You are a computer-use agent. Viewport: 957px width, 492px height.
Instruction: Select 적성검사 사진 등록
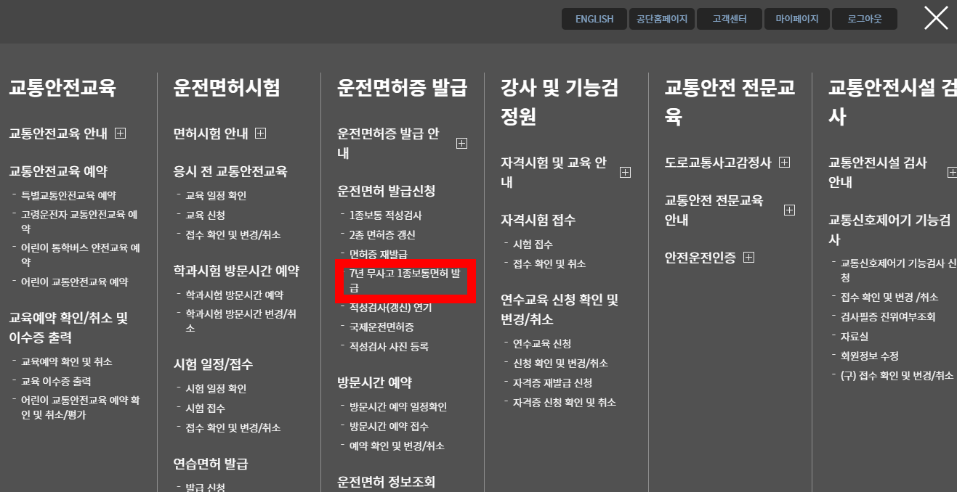point(389,347)
